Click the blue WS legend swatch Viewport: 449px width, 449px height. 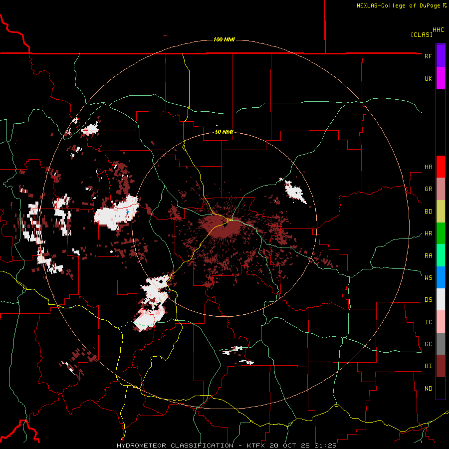tap(441, 277)
